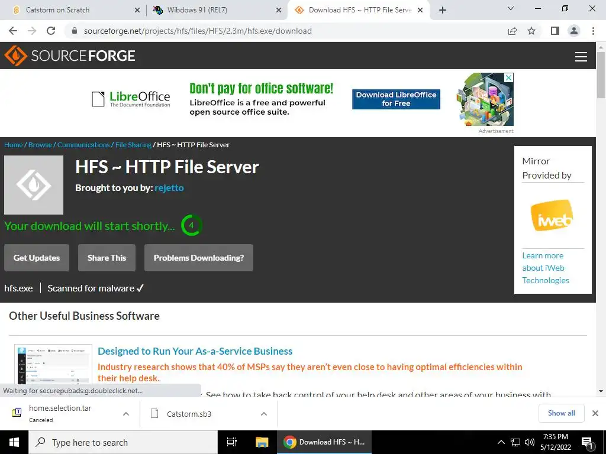Open File Explorer from taskbar

(x=262, y=442)
